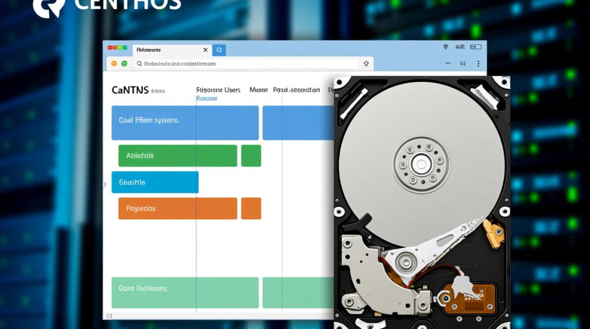The image size is (590, 329).
Task: Click the green 'Abiefalk' bar
Action: click(x=177, y=156)
